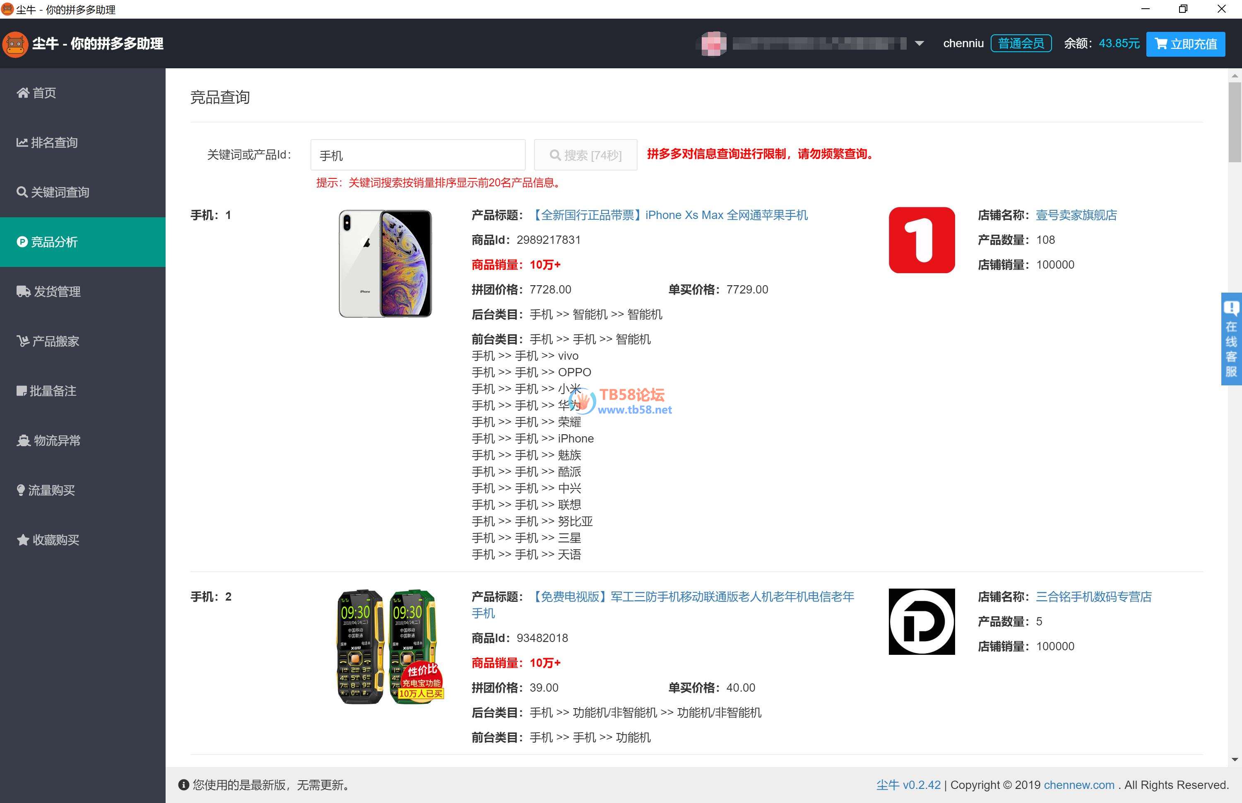Click the 普通会员 membership badge
1242x803 pixels.
pos(1021,43)
